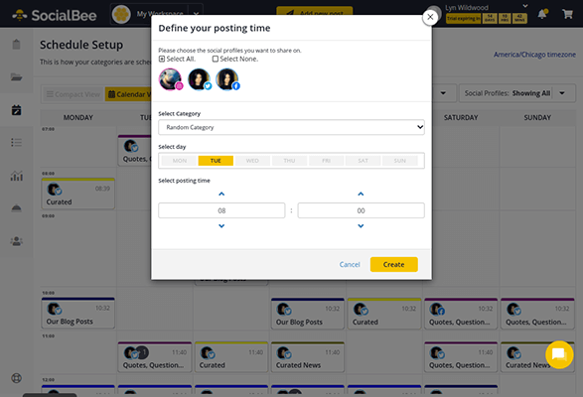Select MON as posting day

180,161
